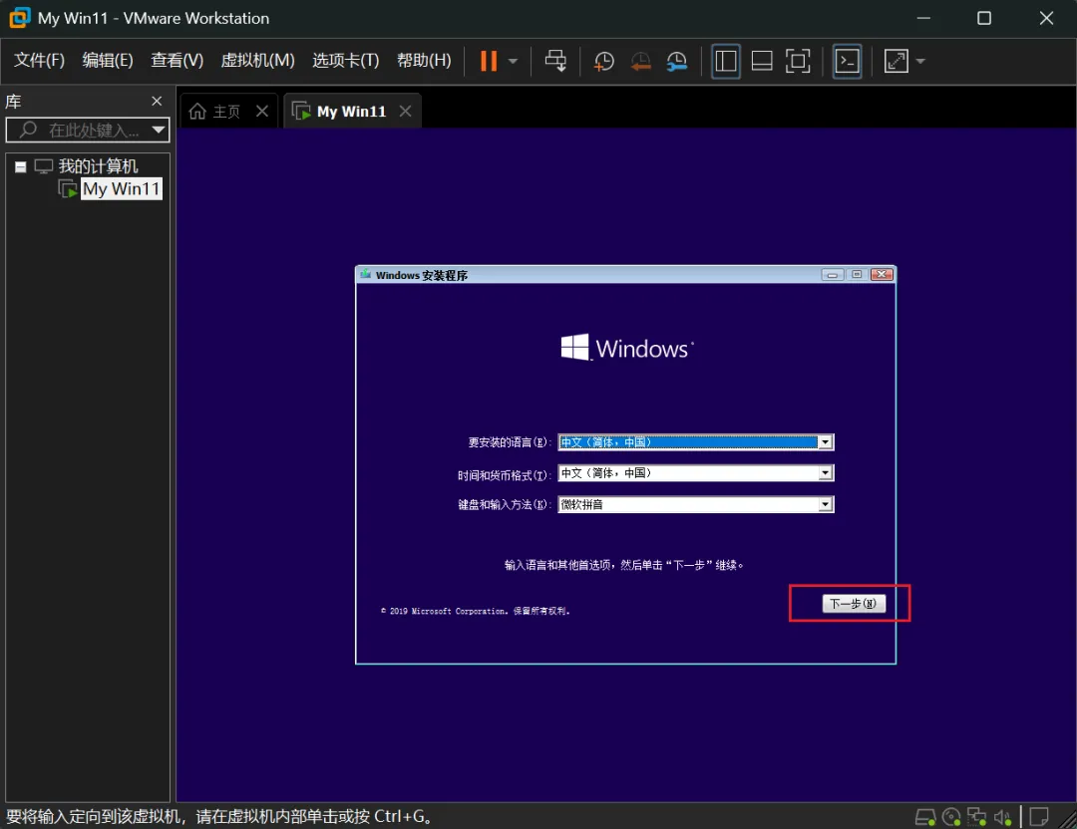Select 我的计算机 in the library tree
This screenshot has height=829, width=1077.
pyautogui.click(x=98, y=166)
